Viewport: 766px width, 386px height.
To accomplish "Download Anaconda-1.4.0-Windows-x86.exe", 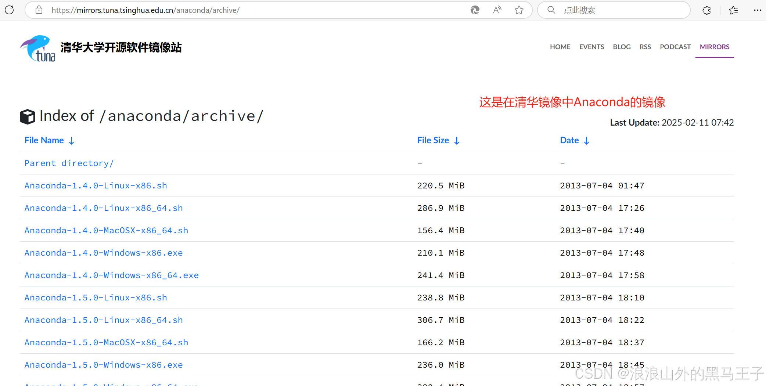I will [104, 253].
